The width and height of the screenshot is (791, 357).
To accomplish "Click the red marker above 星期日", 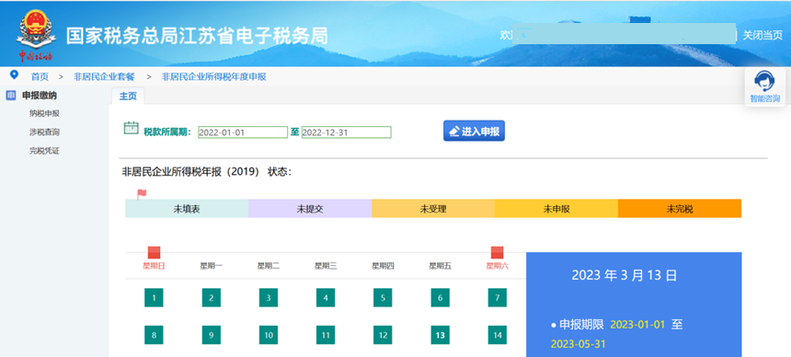I will [x=154, y=252].
